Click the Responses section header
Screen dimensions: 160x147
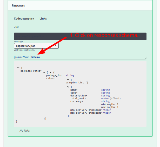coord(18,5)
